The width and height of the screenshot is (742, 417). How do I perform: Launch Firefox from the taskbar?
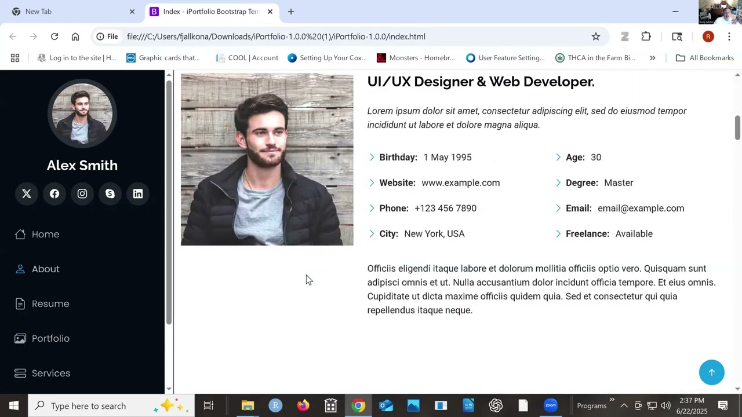click(303, 405)
